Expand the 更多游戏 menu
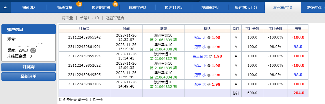 (x=314, y=8)
